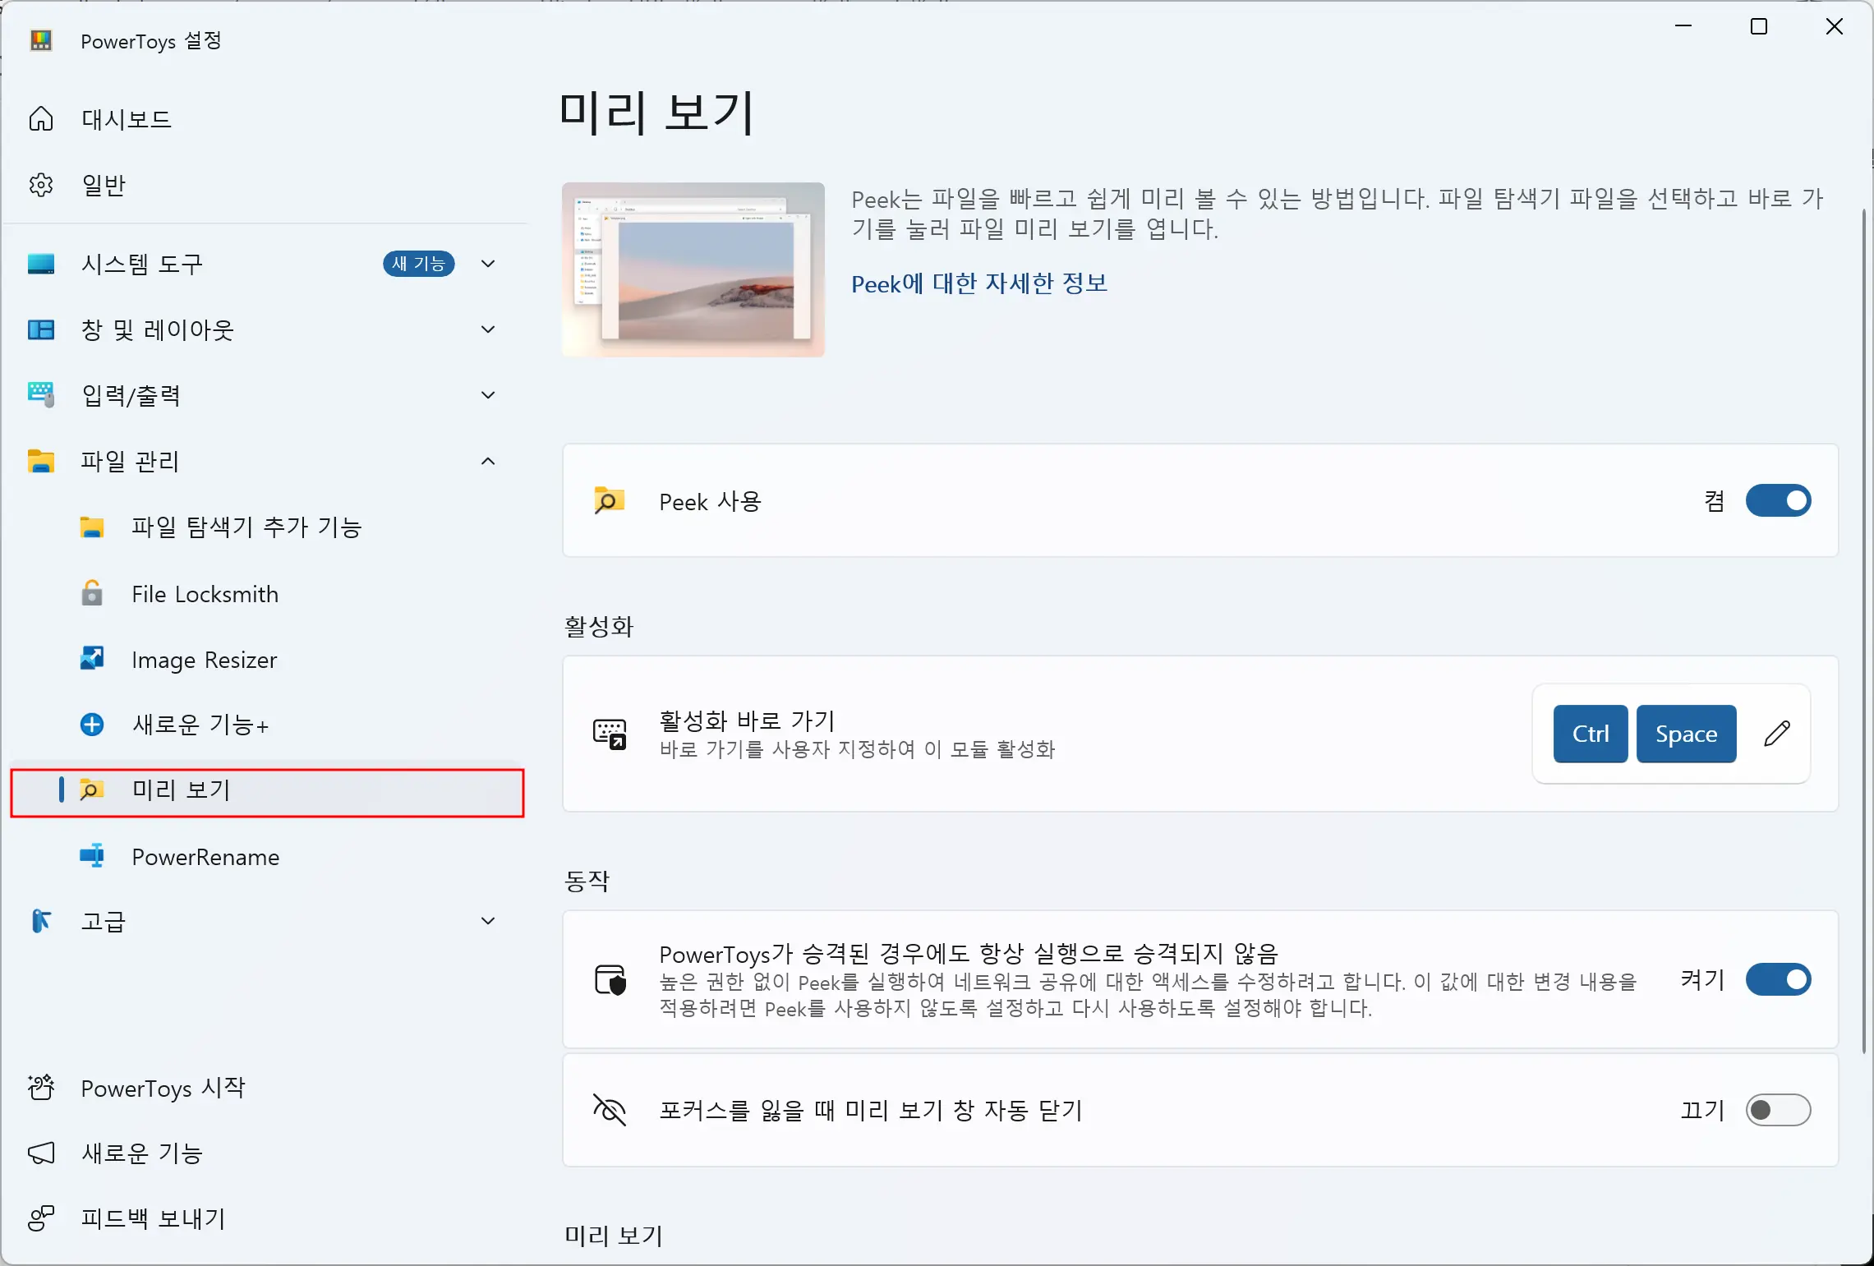1874x1266 pixels.
Task: Click the keyboard shortcut icon
Action: [x=610, y=734]
